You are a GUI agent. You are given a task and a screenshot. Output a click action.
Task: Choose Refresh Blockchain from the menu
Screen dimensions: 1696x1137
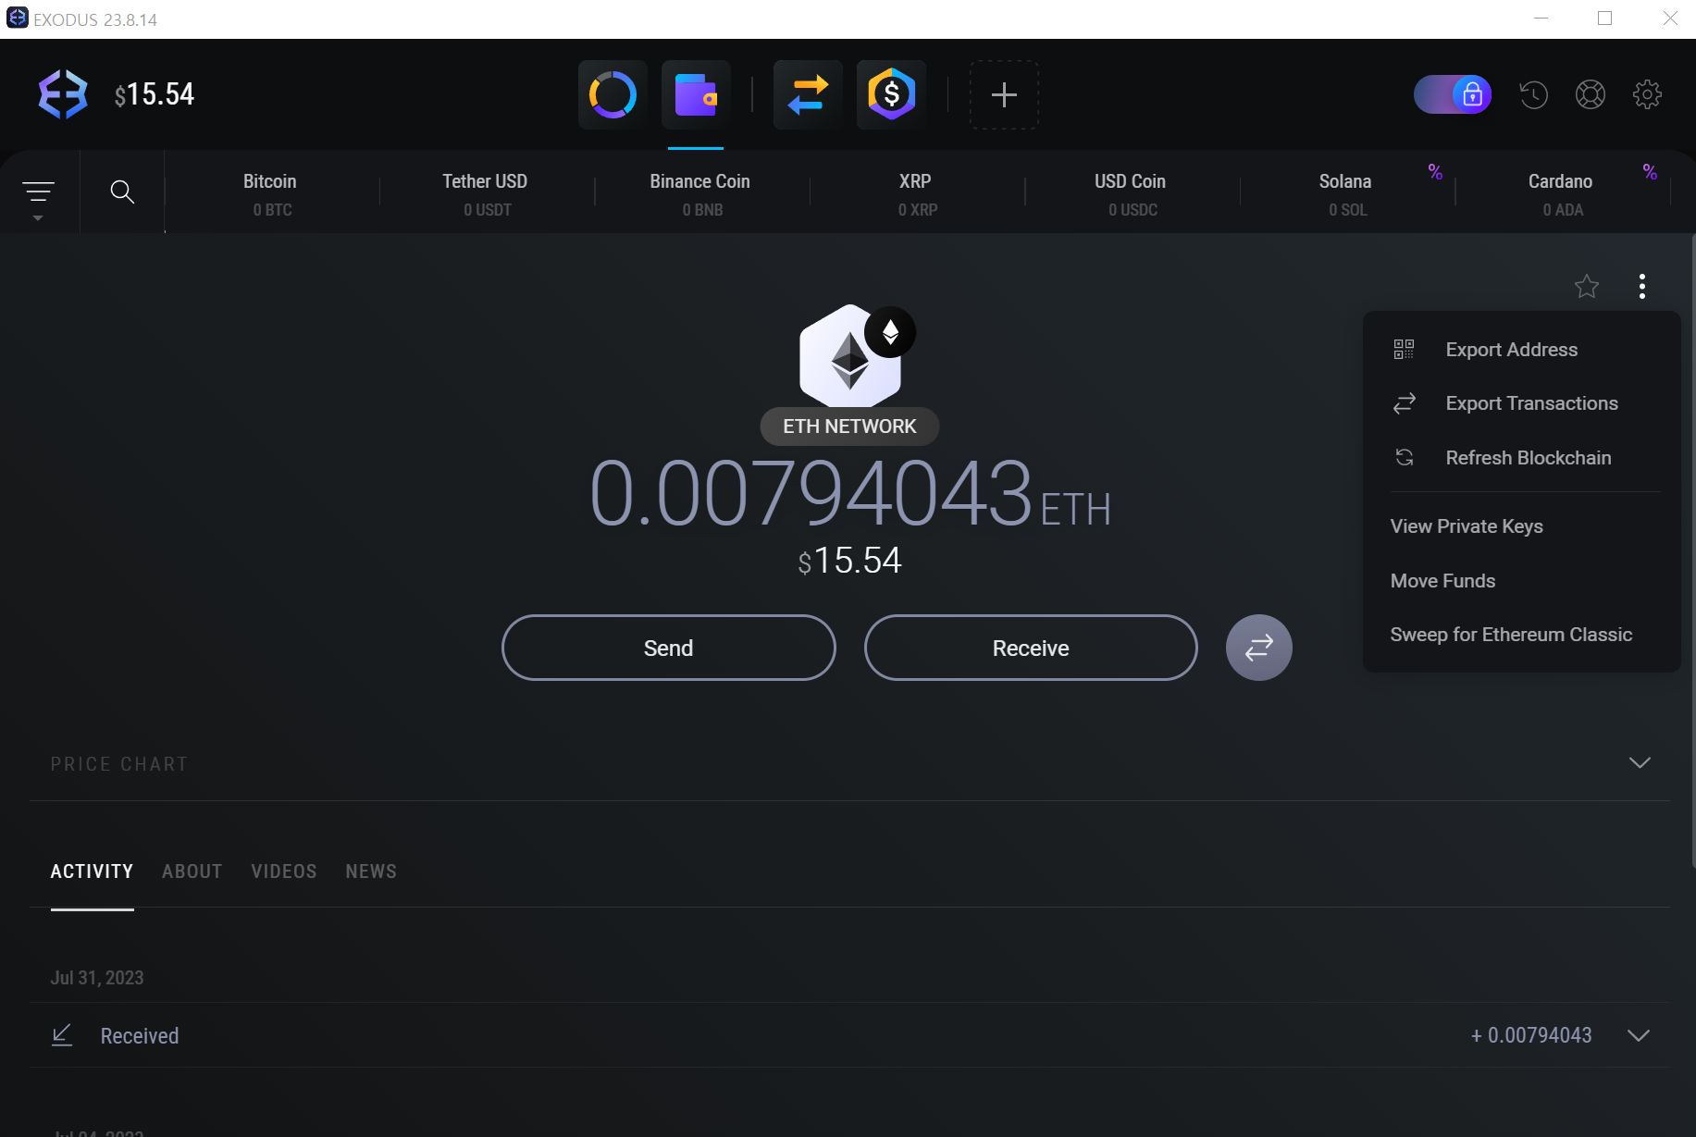click(1521, 458)
